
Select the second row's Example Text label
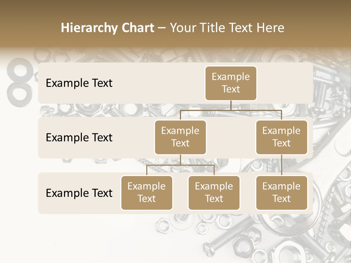[x=79, y=137]
